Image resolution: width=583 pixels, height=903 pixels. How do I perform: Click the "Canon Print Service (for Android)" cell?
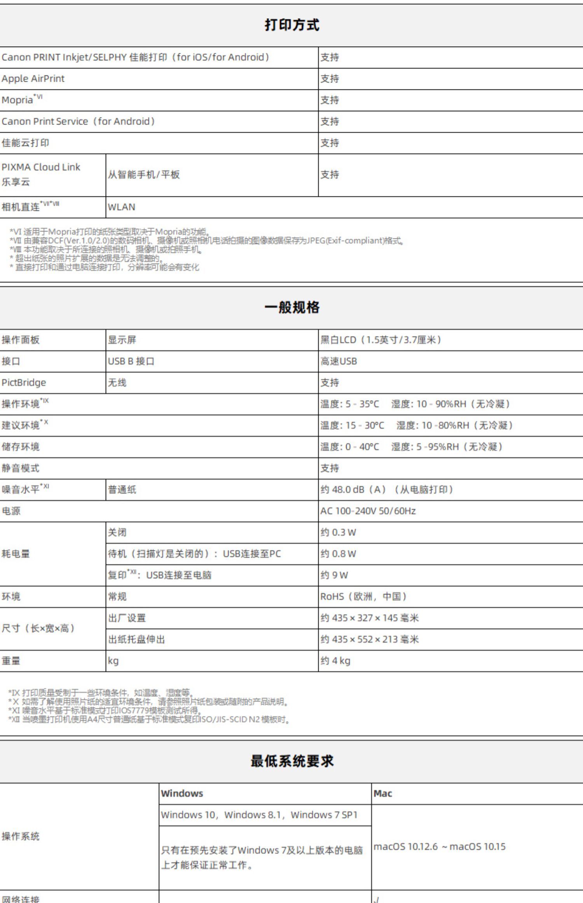click(78, 122)
